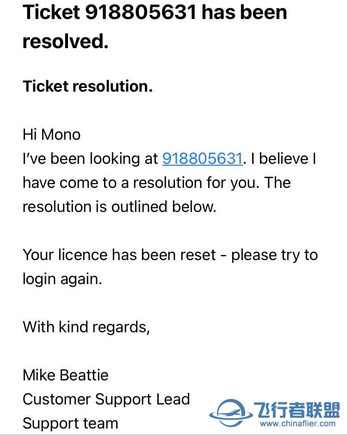Click the "Customer Support Lead" title
This screenshot has height=435, width=347.
click(x=106, y=399)
